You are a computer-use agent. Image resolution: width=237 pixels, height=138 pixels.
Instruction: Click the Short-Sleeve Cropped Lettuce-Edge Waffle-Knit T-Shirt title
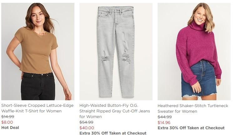coord(32,108)
